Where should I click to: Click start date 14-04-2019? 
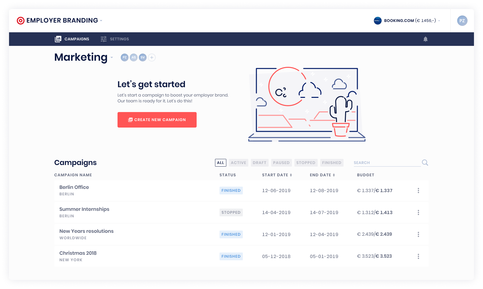coord(276,212)
